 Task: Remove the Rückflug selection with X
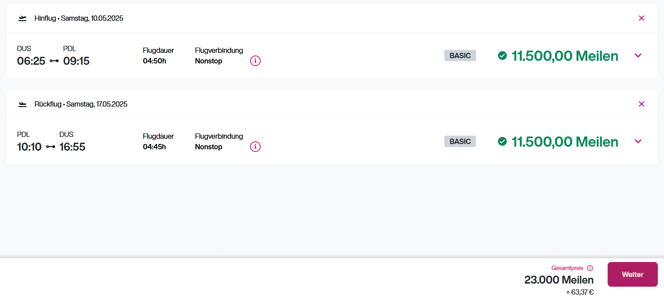641,104
